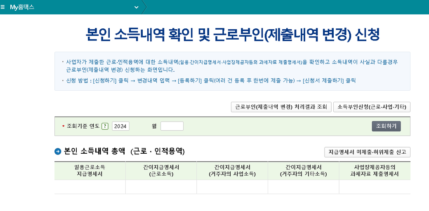Open 근로부인(제출내역 변경) 처리결과 조회
Screen dimensions: 429x211
tap(281, 107)
